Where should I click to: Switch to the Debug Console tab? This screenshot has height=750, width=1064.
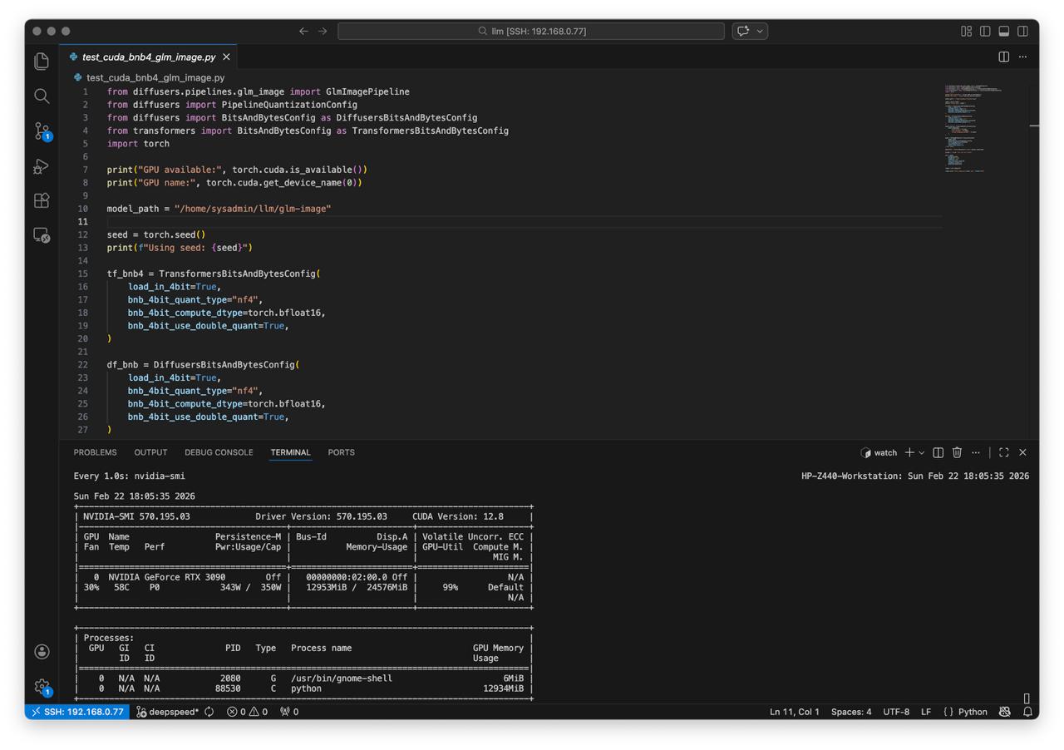tap(219, 452)
